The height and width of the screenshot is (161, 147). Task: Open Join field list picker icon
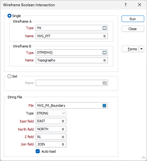point(63,144)
